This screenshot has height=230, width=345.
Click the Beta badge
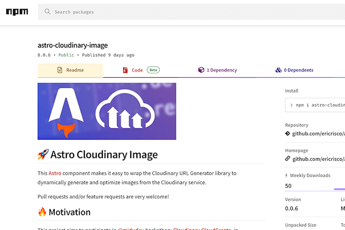point(153,70)
